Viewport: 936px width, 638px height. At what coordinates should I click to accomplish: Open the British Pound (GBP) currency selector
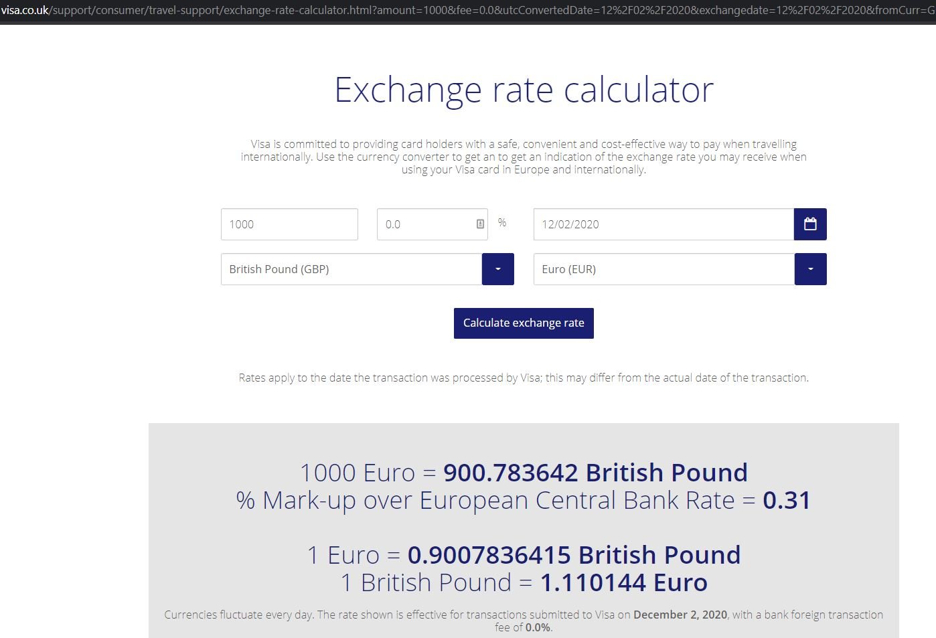point(352,269)
